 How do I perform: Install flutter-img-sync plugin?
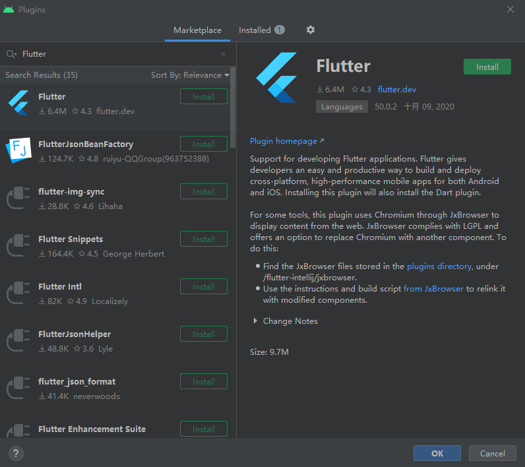tap(204, 191)
